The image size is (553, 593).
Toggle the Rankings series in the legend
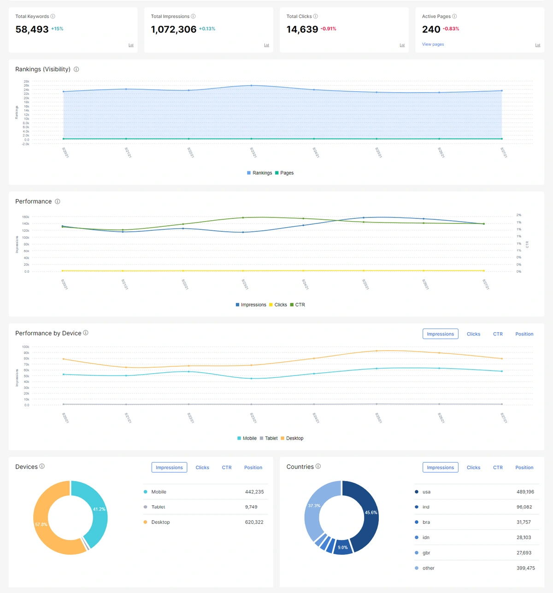259,173
